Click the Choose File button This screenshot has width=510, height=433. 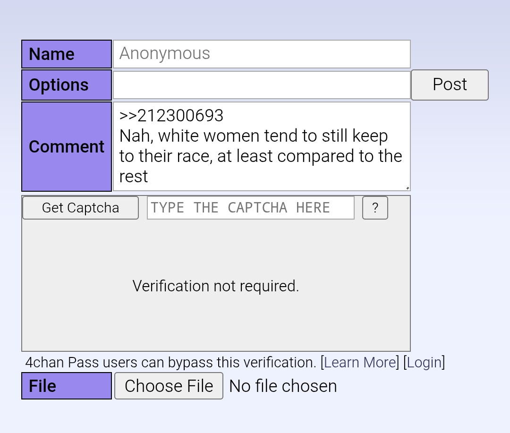(x=169, y=386)
